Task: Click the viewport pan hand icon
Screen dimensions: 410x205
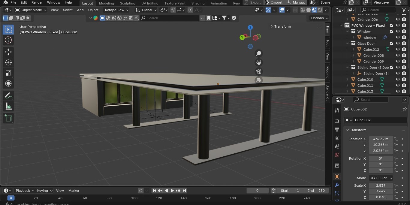Action: point(258,62)
